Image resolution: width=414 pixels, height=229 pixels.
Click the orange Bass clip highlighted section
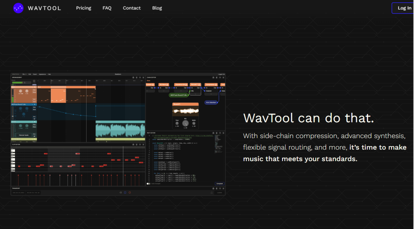point(58,95)
